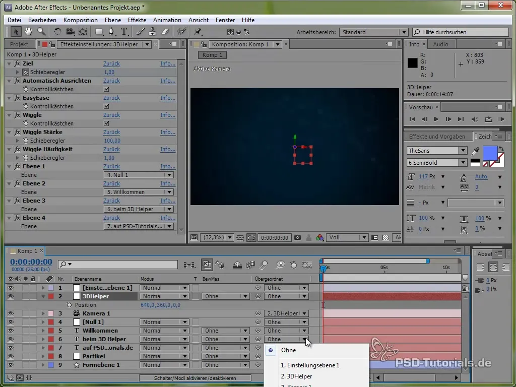Select the Horizontal Type tool
Image resolution: width=516 pixels, height=387 pixels.
[x=124, y=32]
